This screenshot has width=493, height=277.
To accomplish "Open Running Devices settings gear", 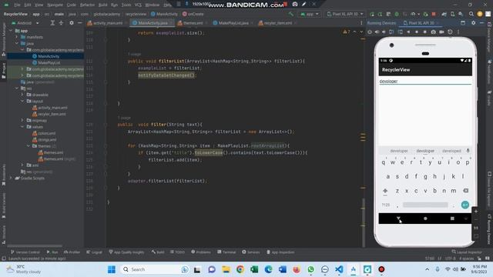I will pos(473,23).
